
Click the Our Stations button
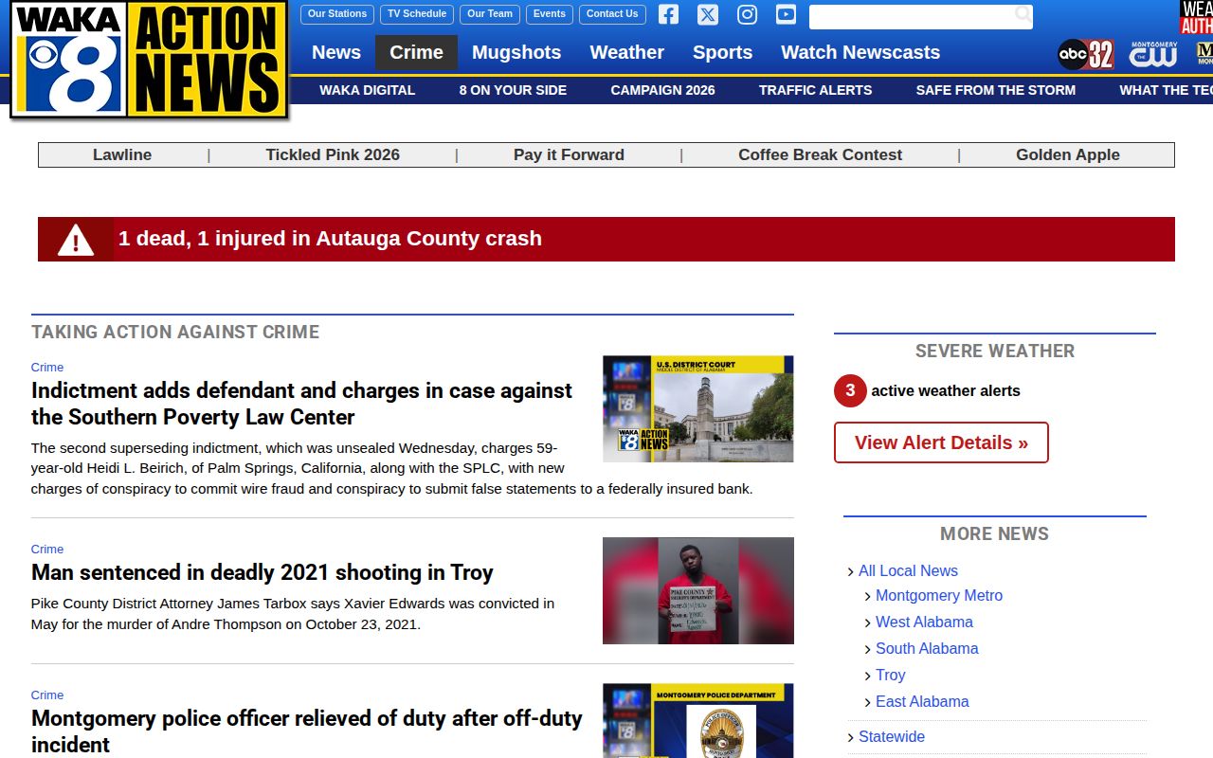click(x=337, y=14)
